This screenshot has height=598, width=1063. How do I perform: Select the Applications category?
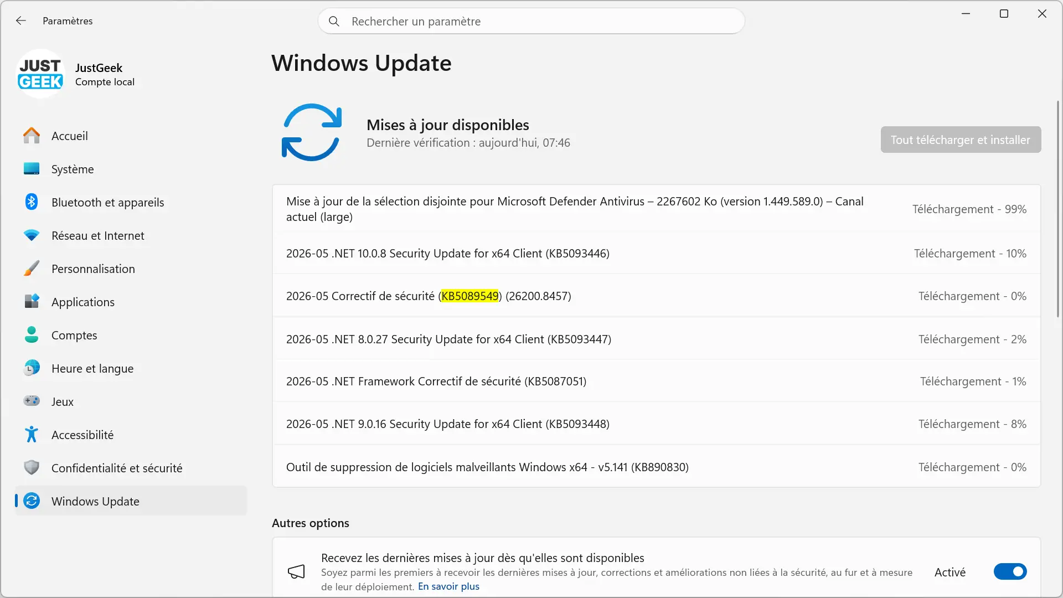131,302
